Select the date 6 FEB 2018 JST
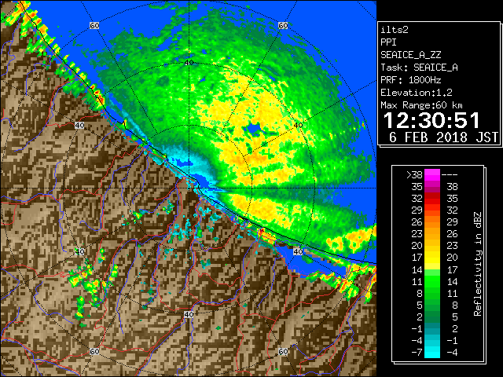Viewport: 503px width, 377px height. pyautogui.click(x=443, y=137)
